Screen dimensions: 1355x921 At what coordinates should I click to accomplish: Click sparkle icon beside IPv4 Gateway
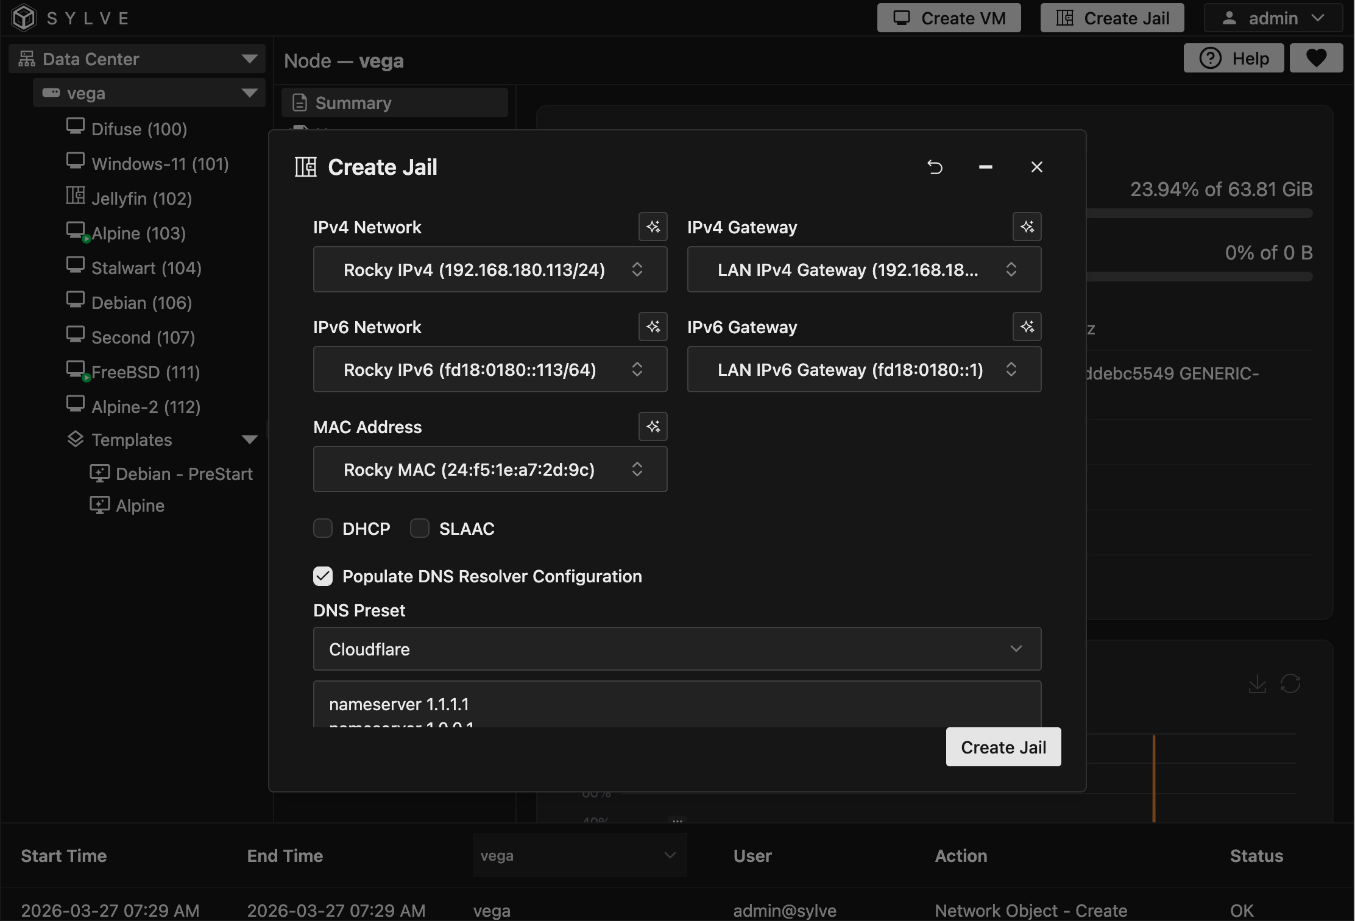coord(1027,227)
